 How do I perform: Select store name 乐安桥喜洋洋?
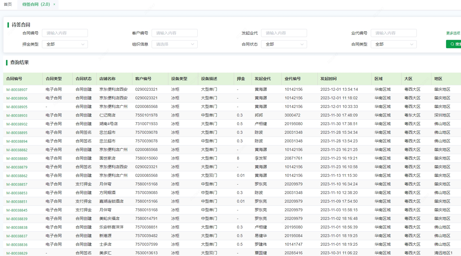click(x=111, y=227)
